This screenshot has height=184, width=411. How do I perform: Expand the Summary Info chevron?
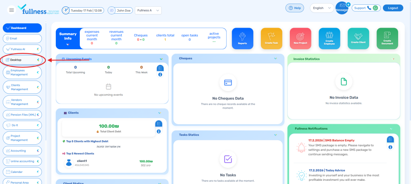click(68, 44)
